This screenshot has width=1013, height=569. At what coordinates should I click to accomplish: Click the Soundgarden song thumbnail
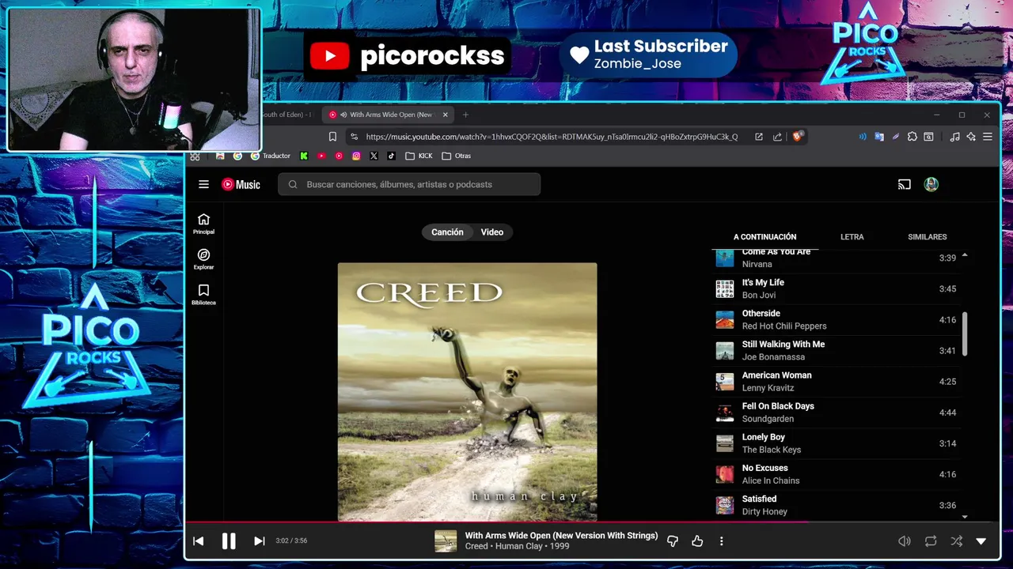725,413
